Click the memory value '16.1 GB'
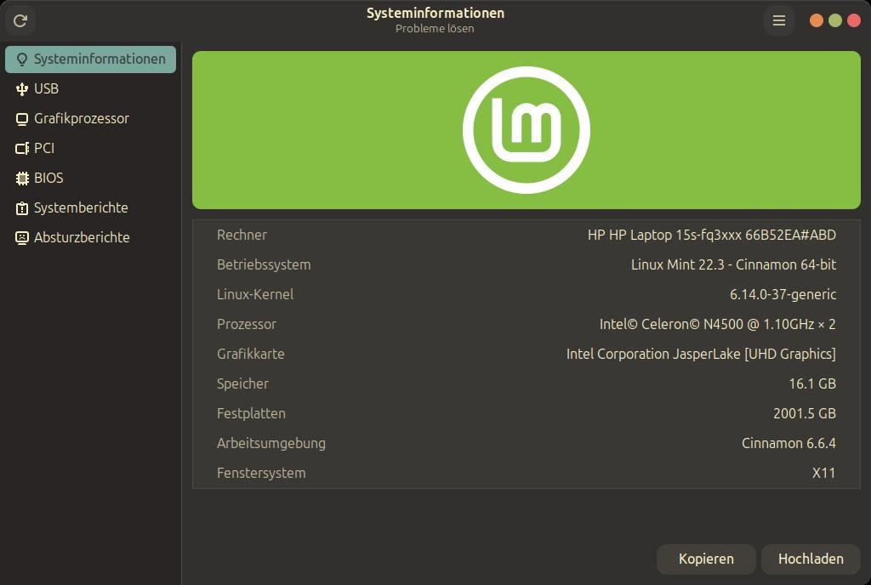This screenshot has height=585, width=871. pyautogui.click(x=812, y=383)
